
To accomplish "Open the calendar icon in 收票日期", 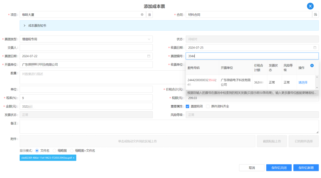I will coord(315,48).
